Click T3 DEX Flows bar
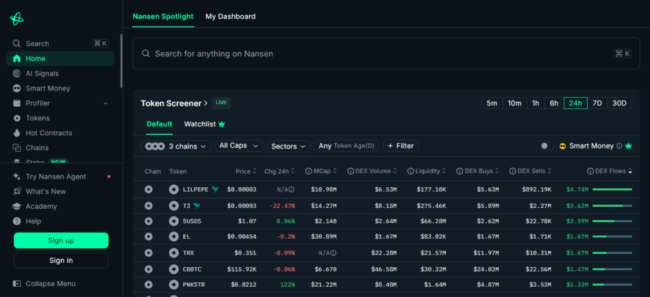Image resolution: width=650 pixels, height=297 pixels. coord(613,206)
